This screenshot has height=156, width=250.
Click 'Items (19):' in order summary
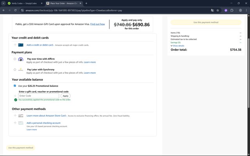pyautogui.click(x=175, y=33)
